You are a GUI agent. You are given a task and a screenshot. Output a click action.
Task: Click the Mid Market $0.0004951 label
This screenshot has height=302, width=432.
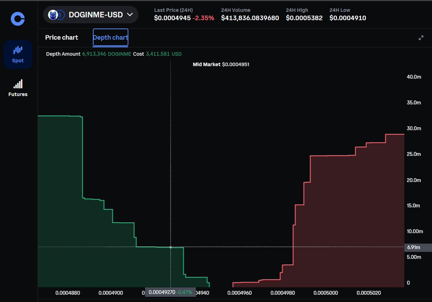tap(221, 64)
